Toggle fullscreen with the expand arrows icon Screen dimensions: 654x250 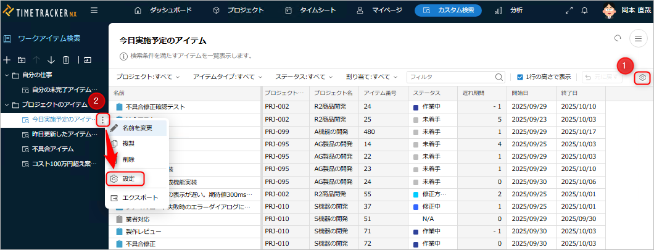tap(569, 10)
